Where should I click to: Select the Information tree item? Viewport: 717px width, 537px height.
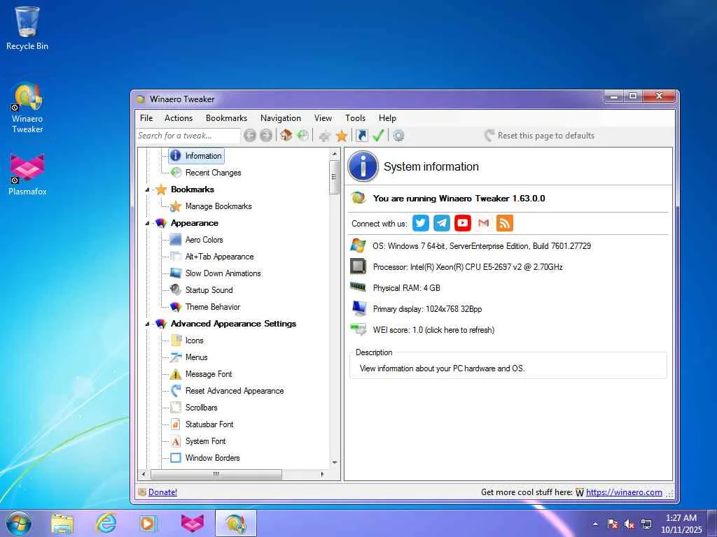197,156
